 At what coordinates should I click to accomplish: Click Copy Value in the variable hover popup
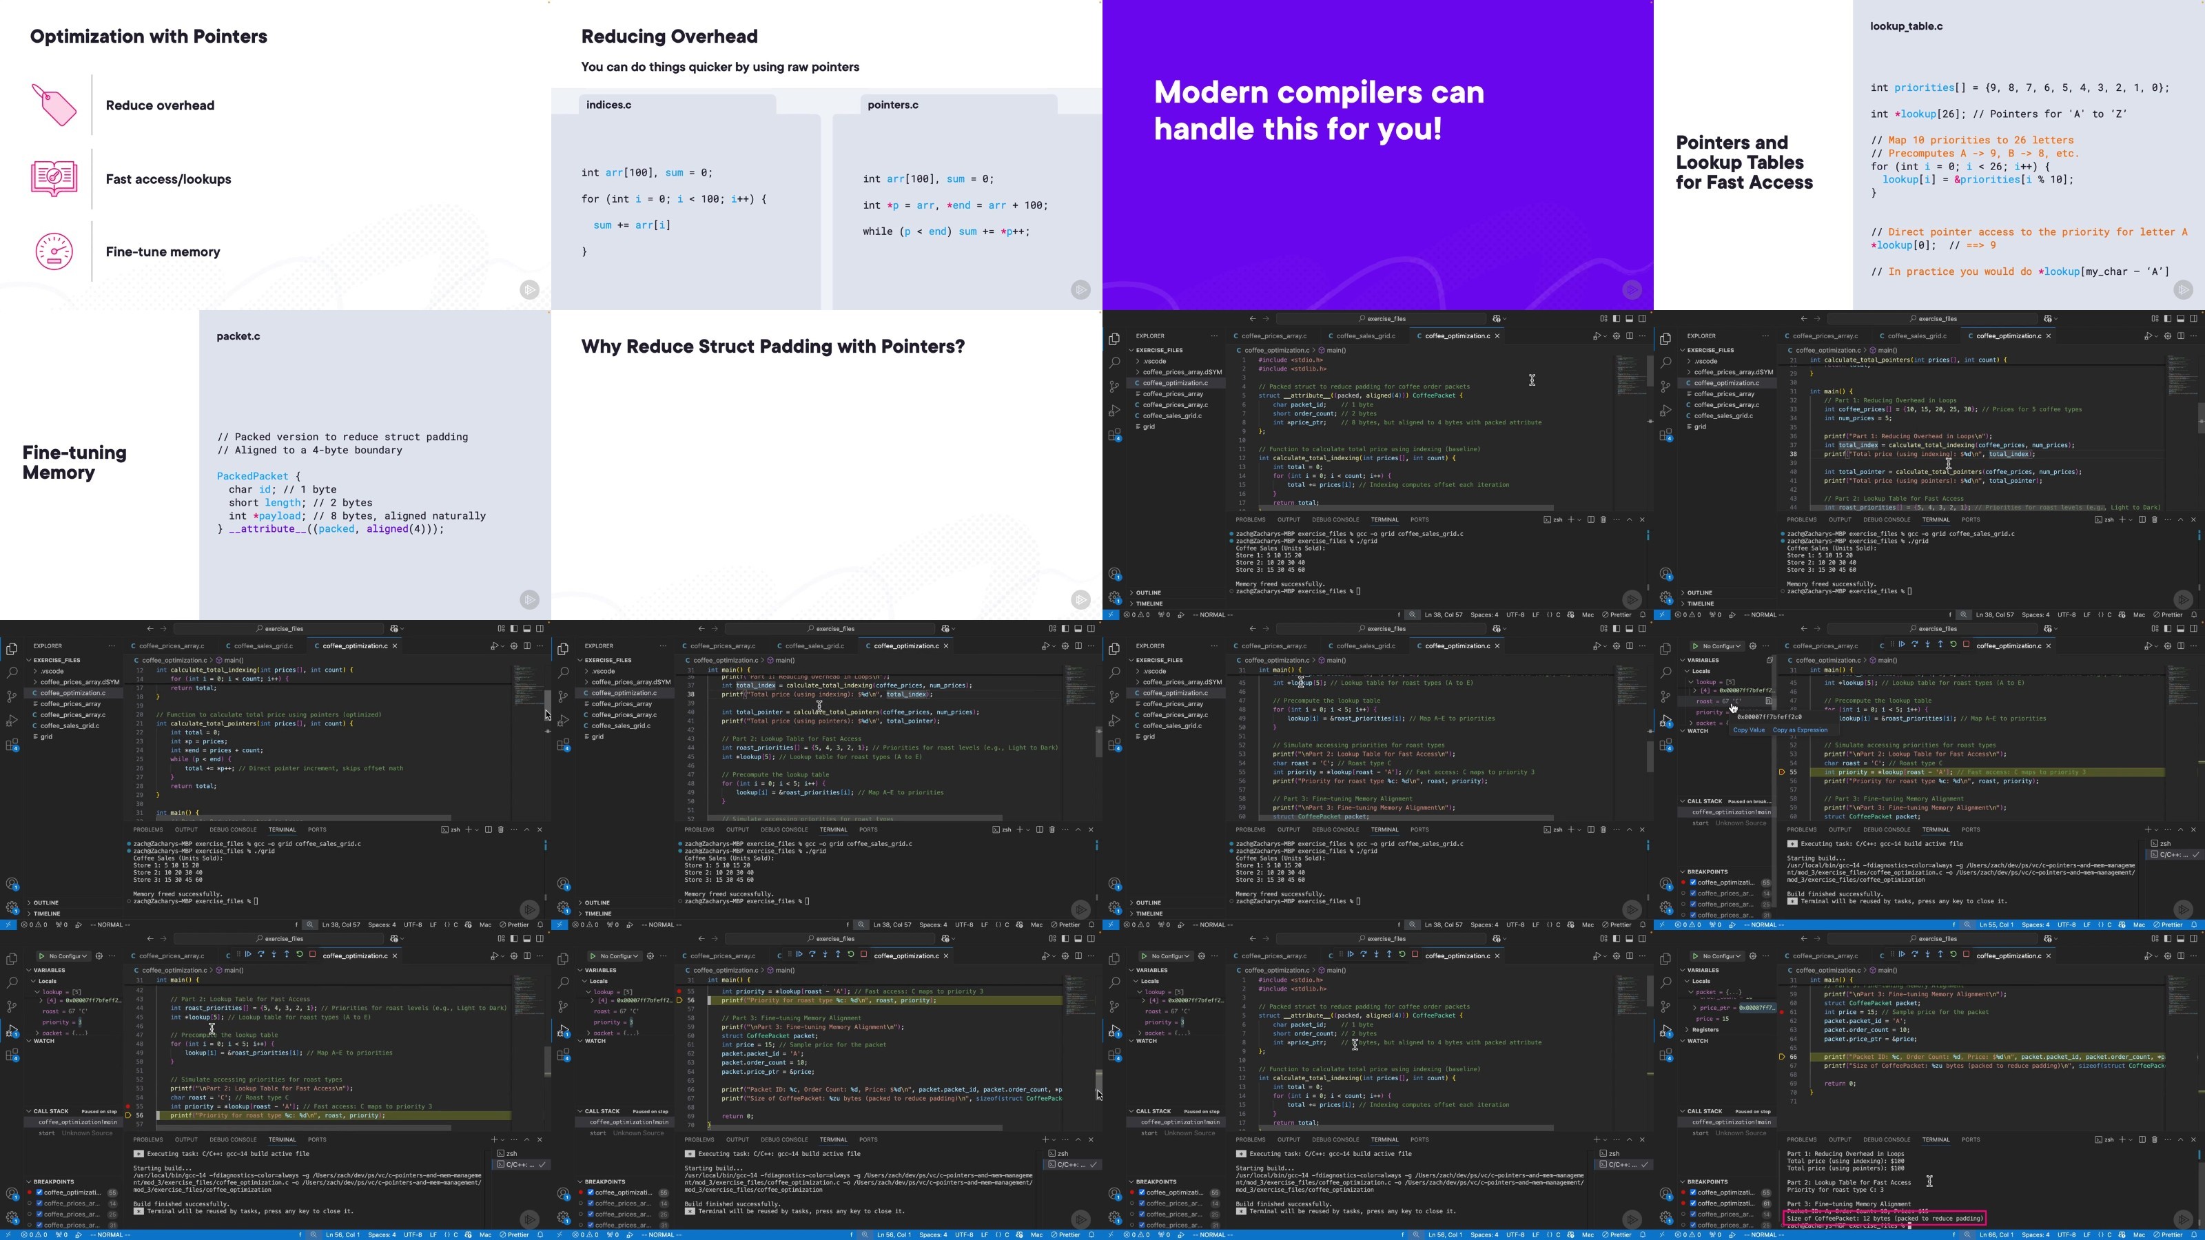(x=1749, y=730)
